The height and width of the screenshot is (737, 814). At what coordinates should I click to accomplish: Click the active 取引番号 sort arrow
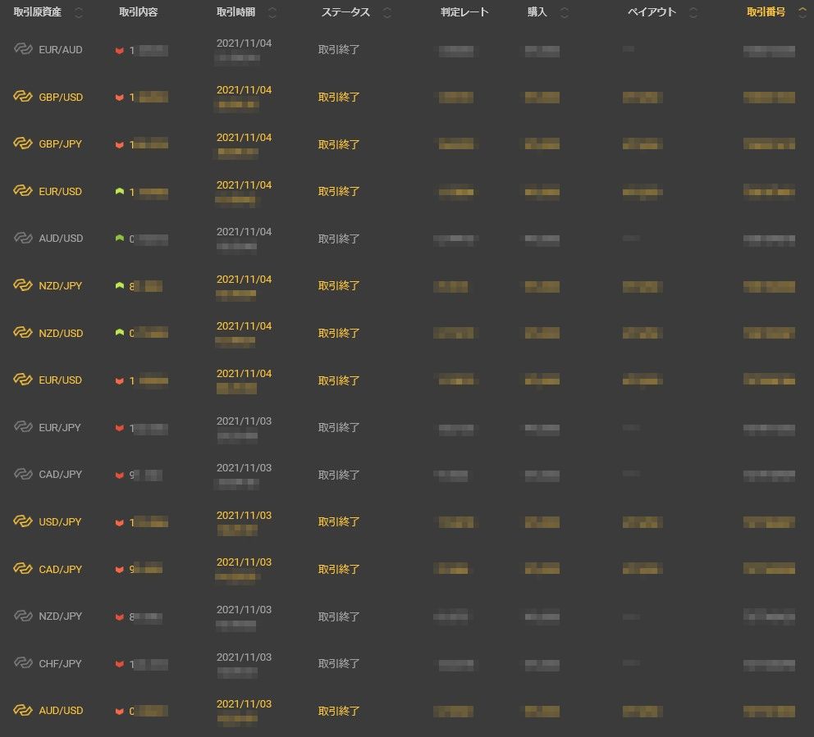pos(802,12)
